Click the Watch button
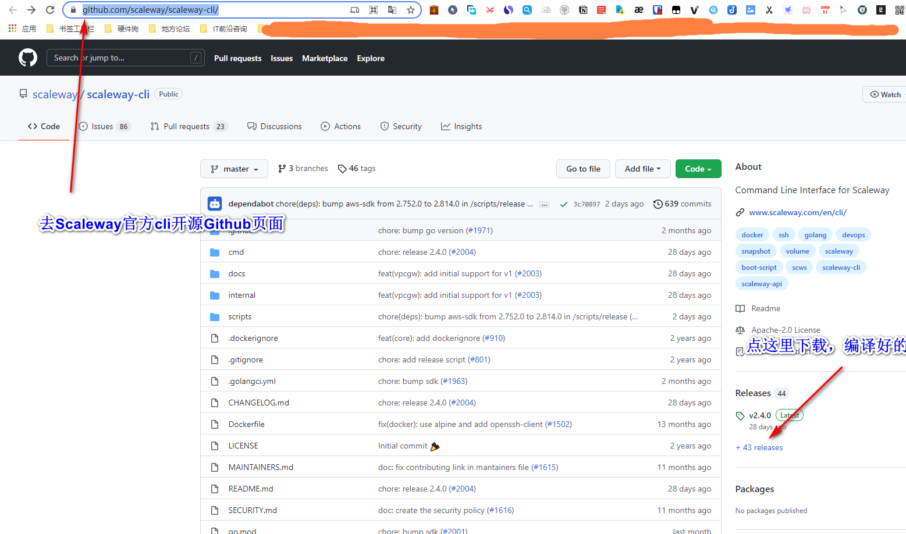The height and width of the screenshot is (534, 906). click(x=884, y=94)
